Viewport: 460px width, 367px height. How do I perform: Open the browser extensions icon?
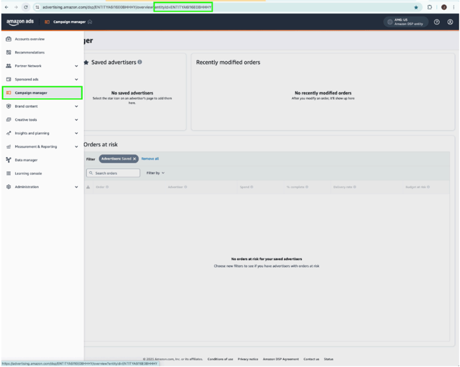pos(429,7)
